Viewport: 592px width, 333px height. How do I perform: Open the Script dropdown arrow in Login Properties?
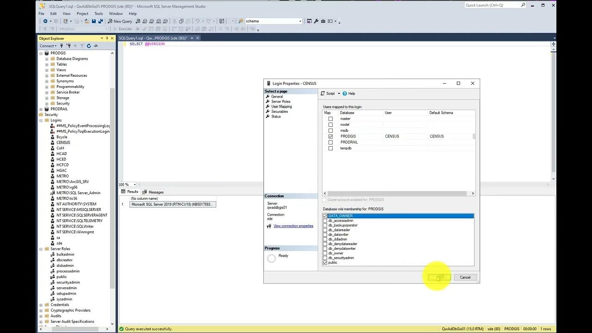(x=339, y=93)
